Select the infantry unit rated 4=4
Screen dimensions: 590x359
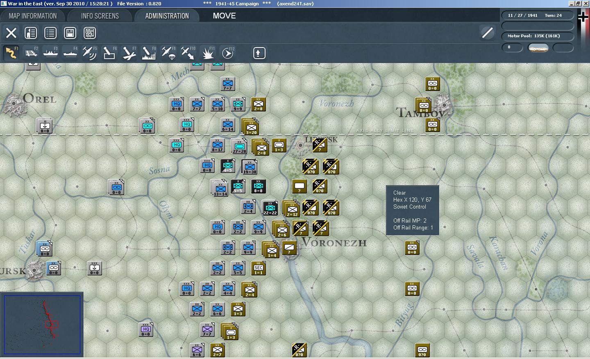point(228,289)
